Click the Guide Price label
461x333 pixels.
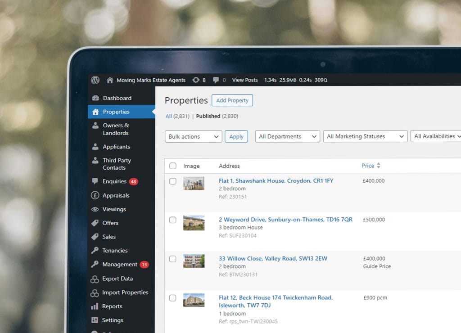[x=377, y=266]
